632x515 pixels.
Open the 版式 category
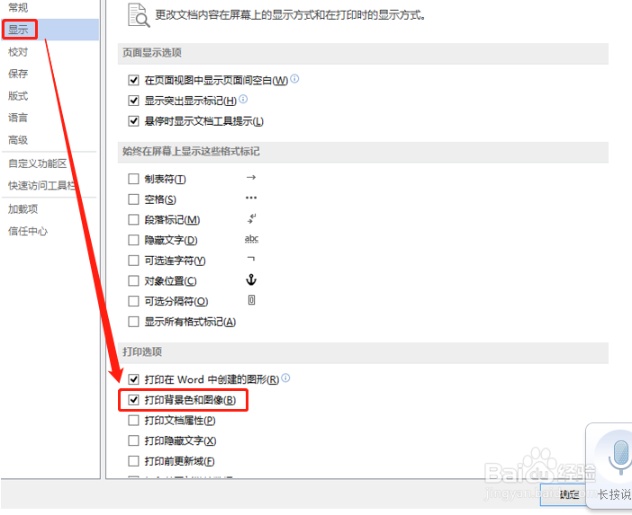pyautogui.click(x=18, y=96)
